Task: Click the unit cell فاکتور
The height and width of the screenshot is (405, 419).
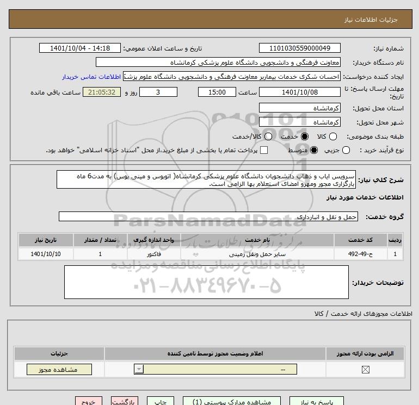Action: (153, 254)
